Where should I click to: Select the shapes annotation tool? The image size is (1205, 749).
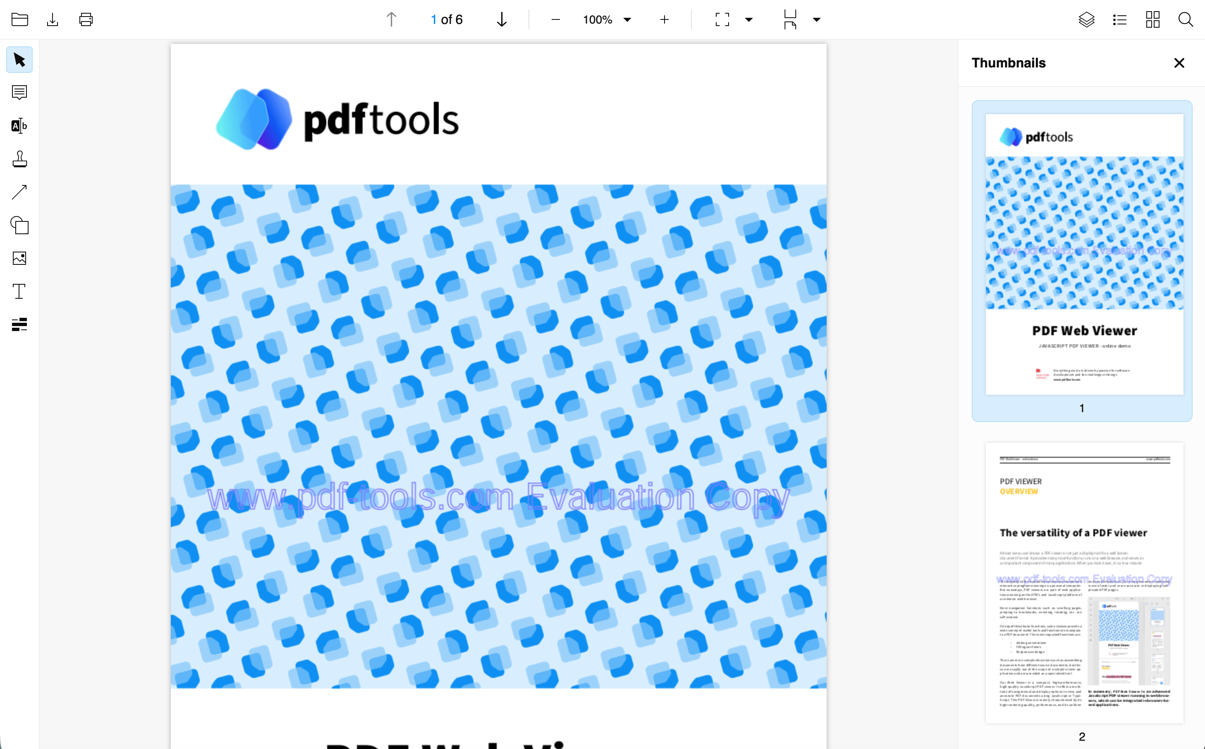tap(19, 226)
